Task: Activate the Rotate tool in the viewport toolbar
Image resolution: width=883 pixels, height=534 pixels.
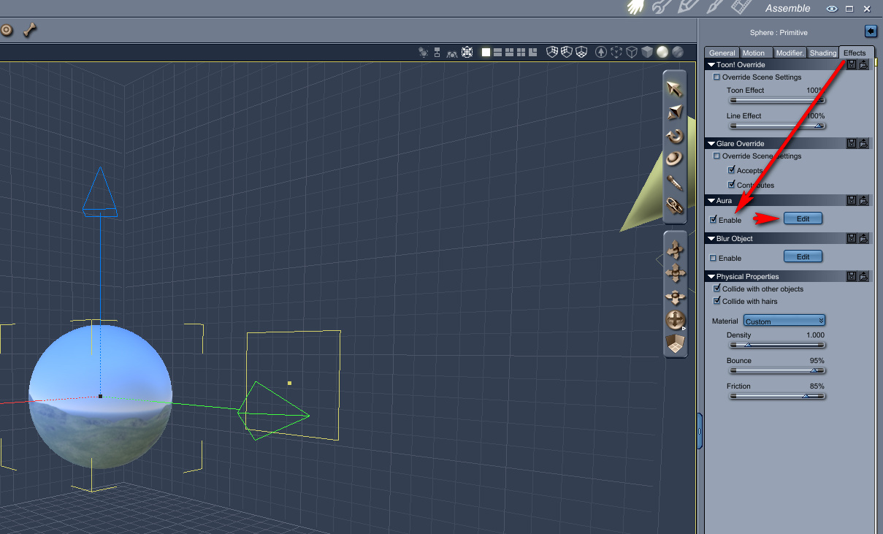Action: click(x=674, y=136)
